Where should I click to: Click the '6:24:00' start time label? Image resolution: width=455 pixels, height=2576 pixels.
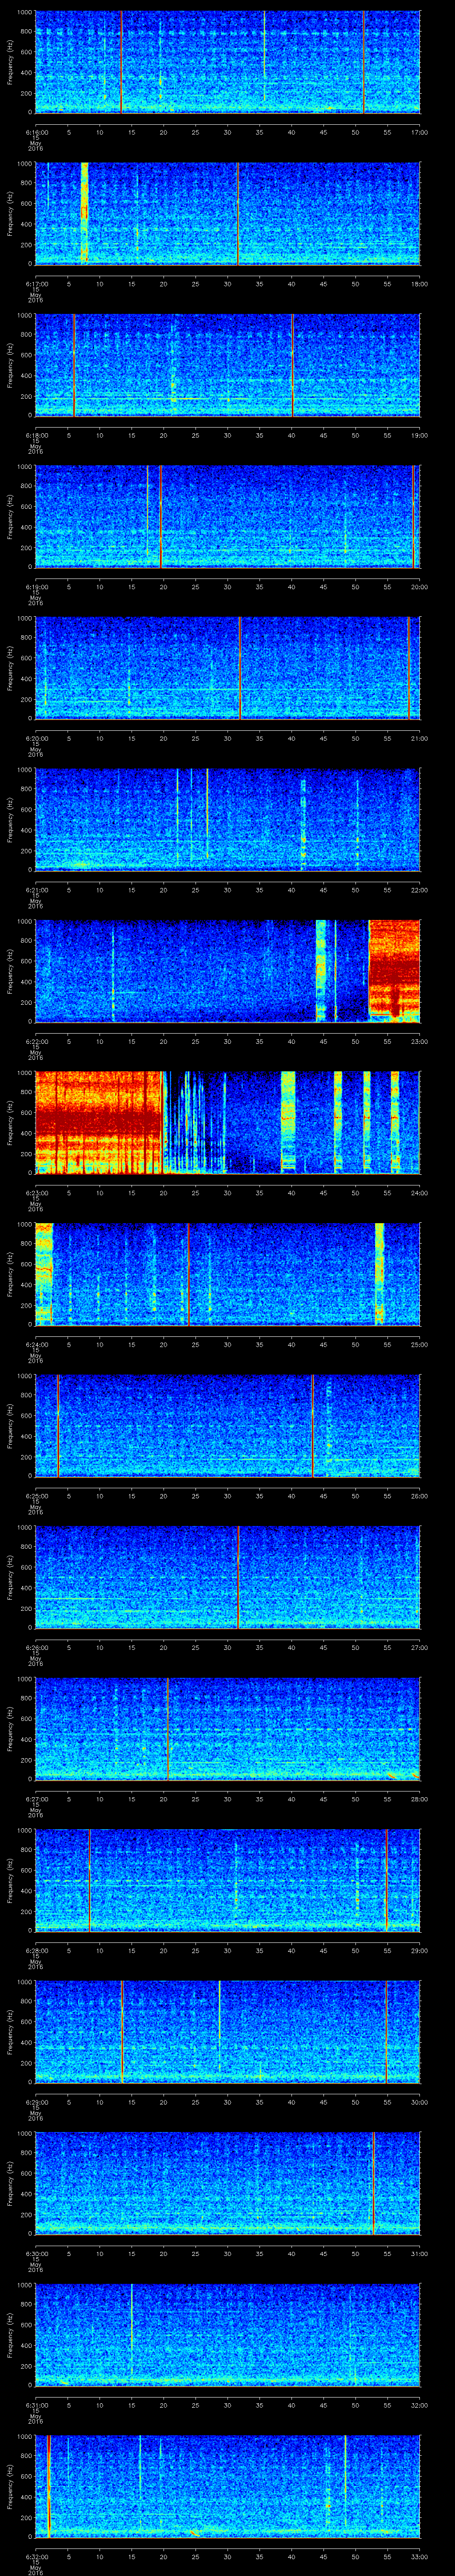pyautogui.click(x=36, y=1345)
